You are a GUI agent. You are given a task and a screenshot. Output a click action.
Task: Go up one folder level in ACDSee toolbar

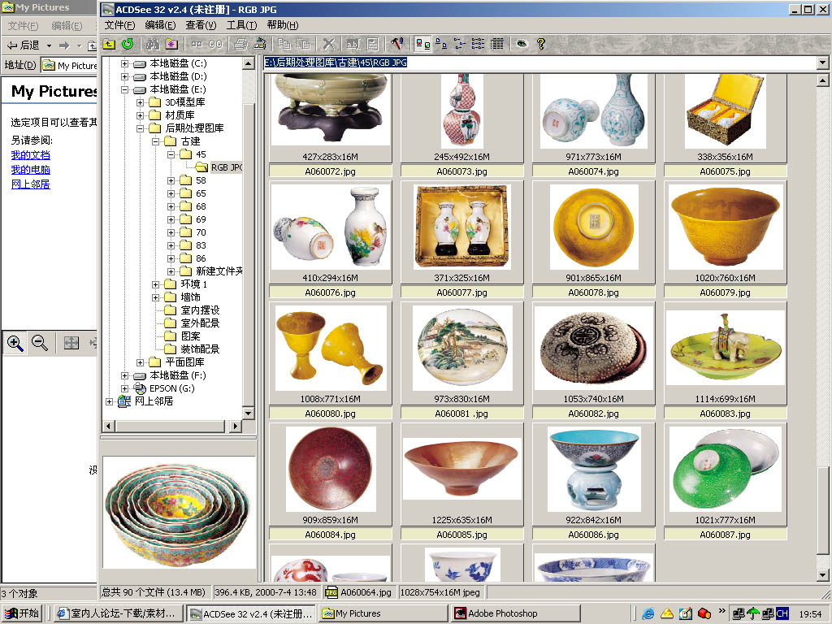pyautogui.click(x=110, y=44)
